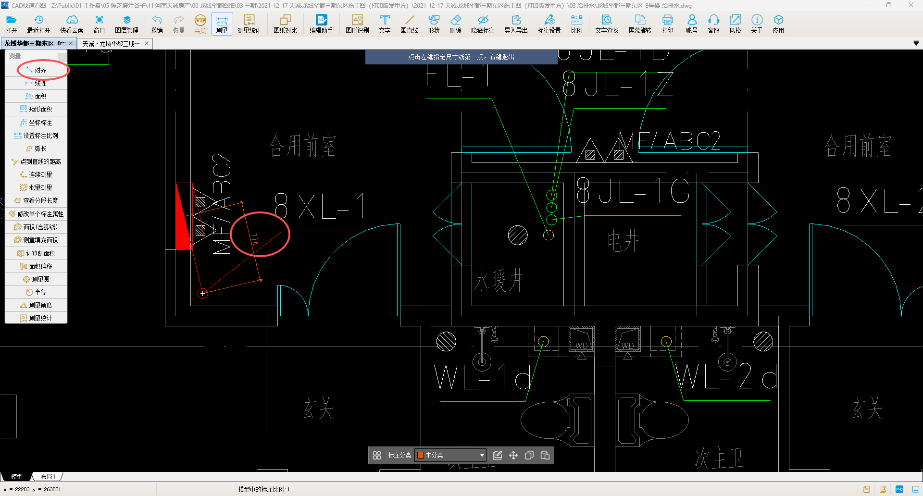Screen dimensions: 923x496
Task: Expand the tab list arrow at far right
Action: 916,43
